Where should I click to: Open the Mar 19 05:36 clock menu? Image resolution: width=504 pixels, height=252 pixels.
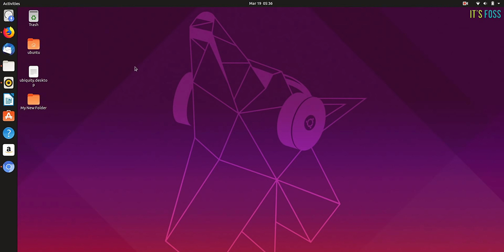click(261, 4)
